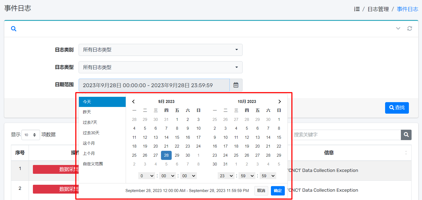Click the 查找 search button
The height and width of the screenshot is (200, 422).
(397, 108)
